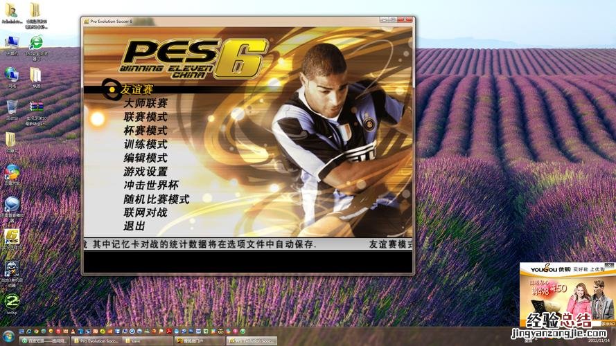Open 训练模式 from the PES menu
The width and height of the screenshot is (616, 346).
[x=146, y=145]
